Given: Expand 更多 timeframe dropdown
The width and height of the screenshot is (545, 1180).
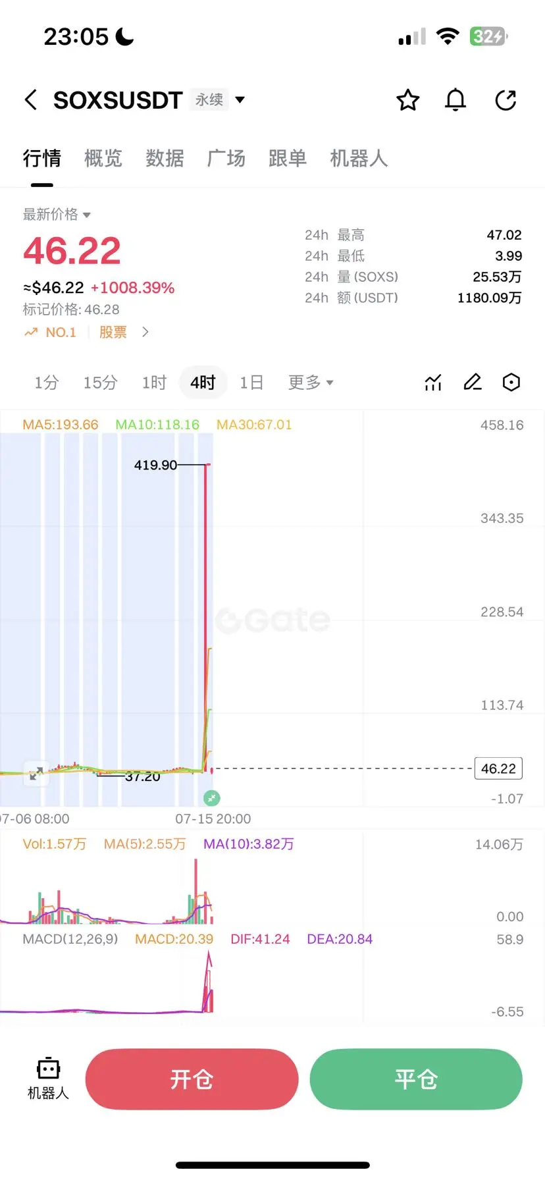Looking at the screenshot, I should point(311,383).
